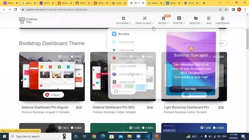Image resolution: width=249 pixels, height=140 pixels.
Task: Open Visual Studio Code from taskbar
Action: tap(147, 136)
